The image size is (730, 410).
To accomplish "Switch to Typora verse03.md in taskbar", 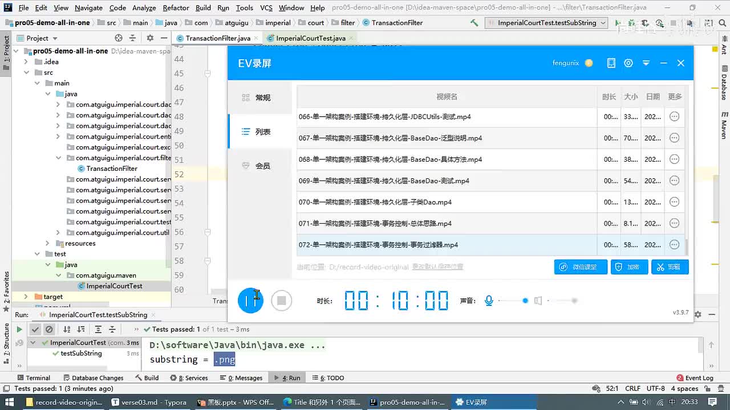I will point(149,402).
